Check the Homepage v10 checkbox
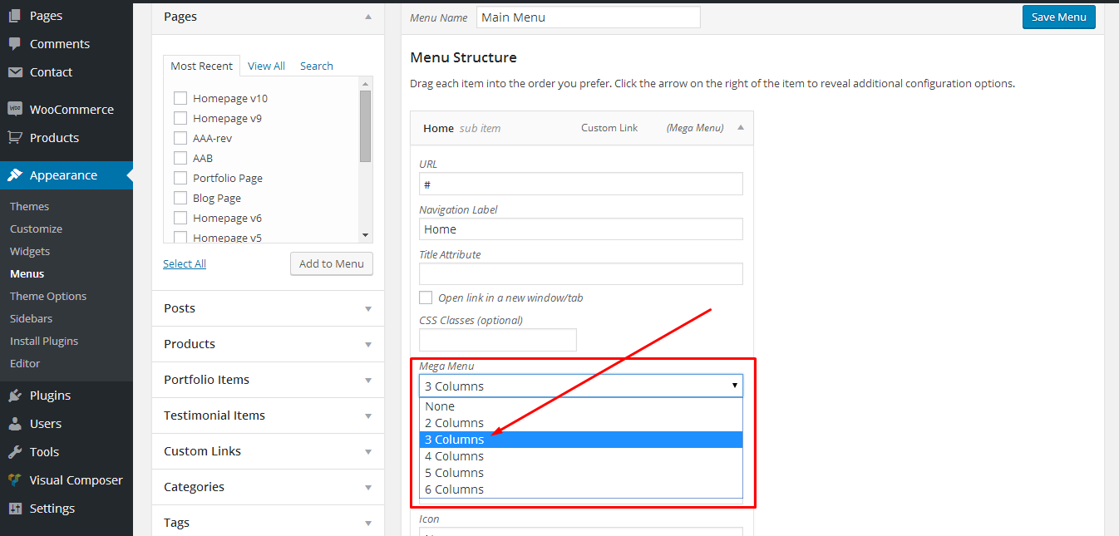The height and width of the screenshot is (536, 1119). point(180,98)
